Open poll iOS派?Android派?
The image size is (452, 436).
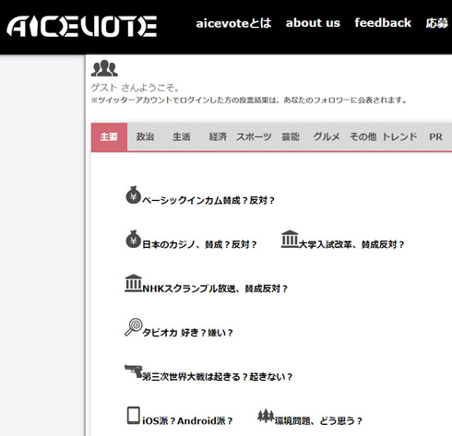coord(187,421)
